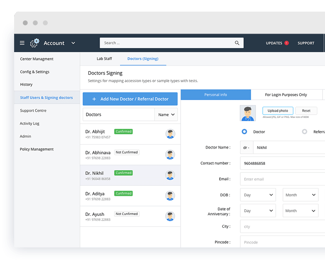Select the Doctor radio button
Screen dimensions: 325x262
(x=244, y=132)
